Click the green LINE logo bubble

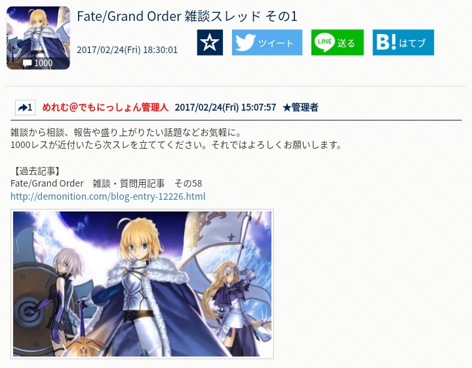tap(324, 42)
